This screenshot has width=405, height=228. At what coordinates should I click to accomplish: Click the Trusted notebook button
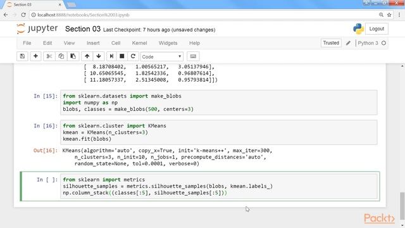pyautogui.click(x=331, y=43)
